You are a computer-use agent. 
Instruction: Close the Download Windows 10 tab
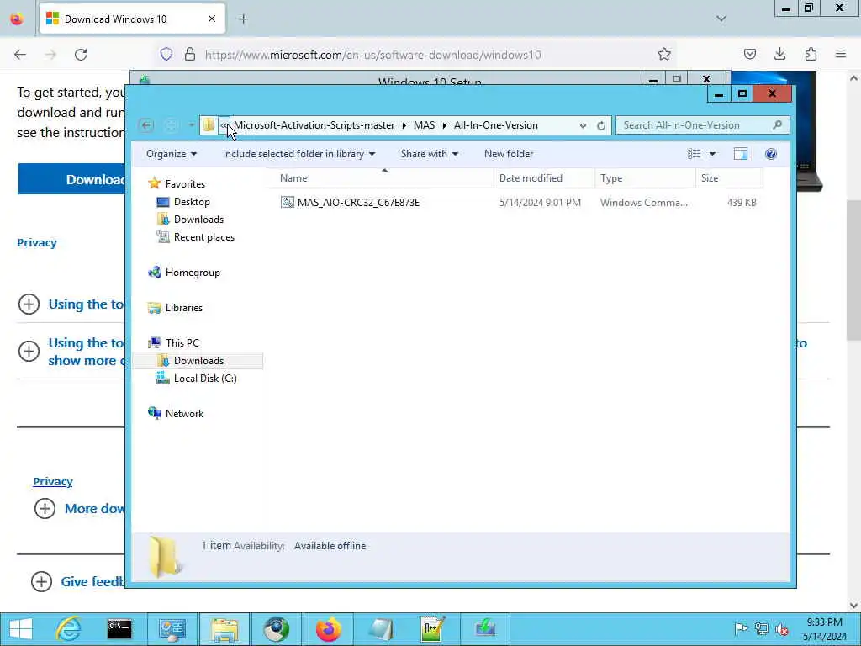(x=211, y=19)
